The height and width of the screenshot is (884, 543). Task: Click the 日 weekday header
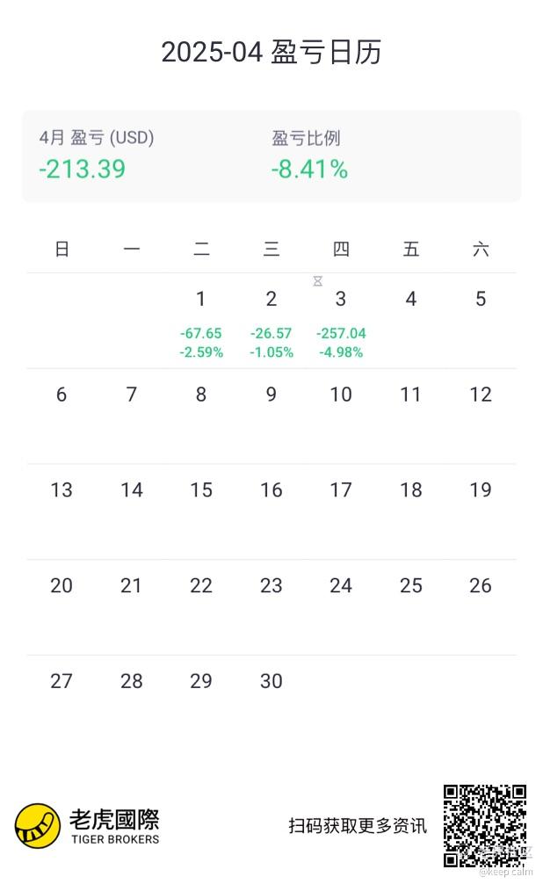(62, 250)
